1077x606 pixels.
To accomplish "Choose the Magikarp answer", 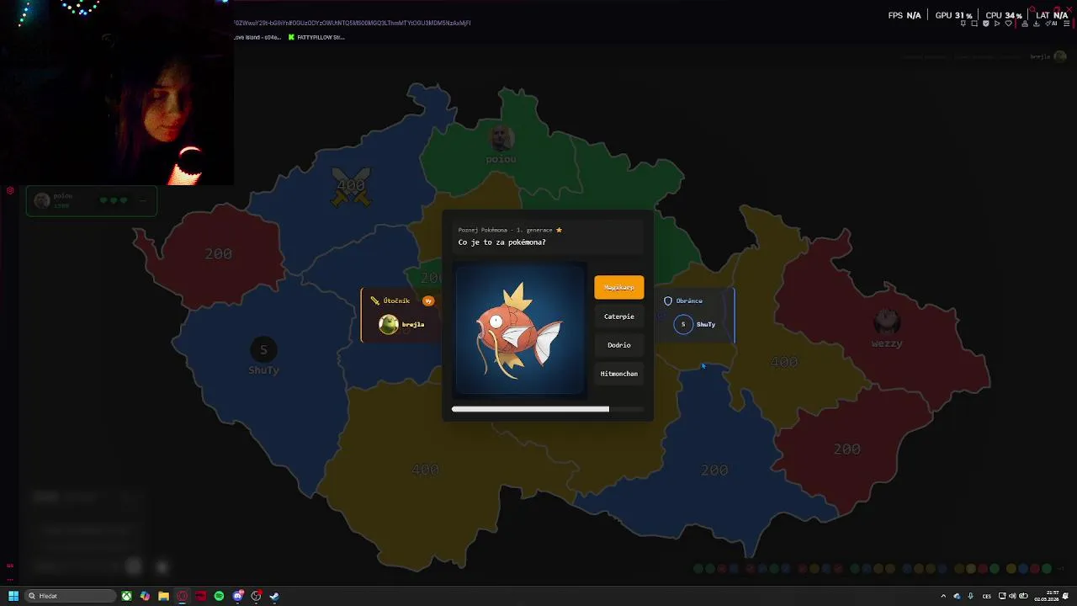I will [618, 287].
